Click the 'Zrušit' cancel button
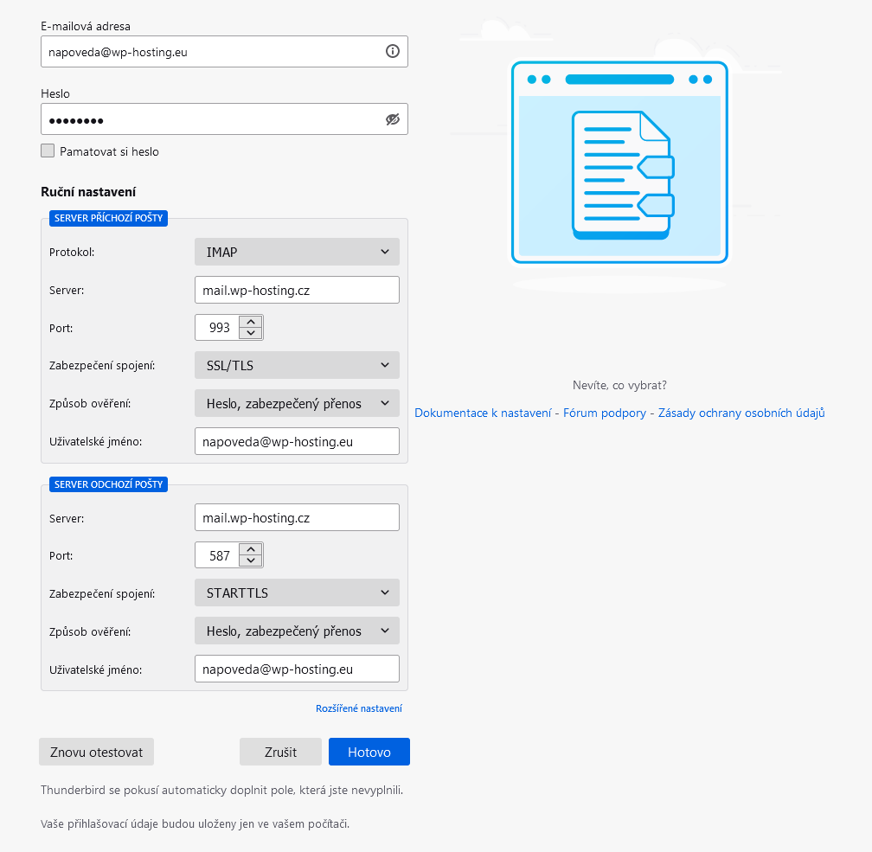 (x=280, y=752)
